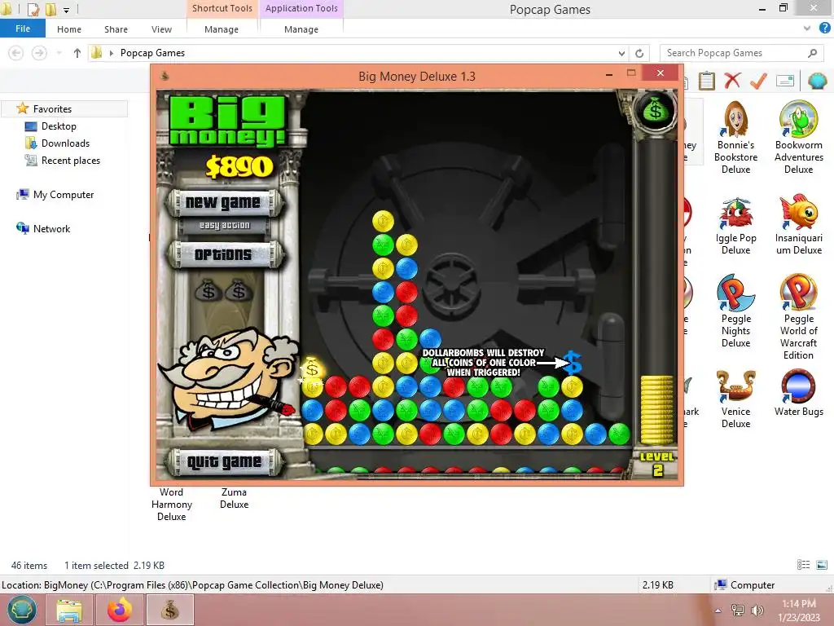Click the glowing money bag coin
This screenshot has width=834, height=626.
(x=312, y=368)
